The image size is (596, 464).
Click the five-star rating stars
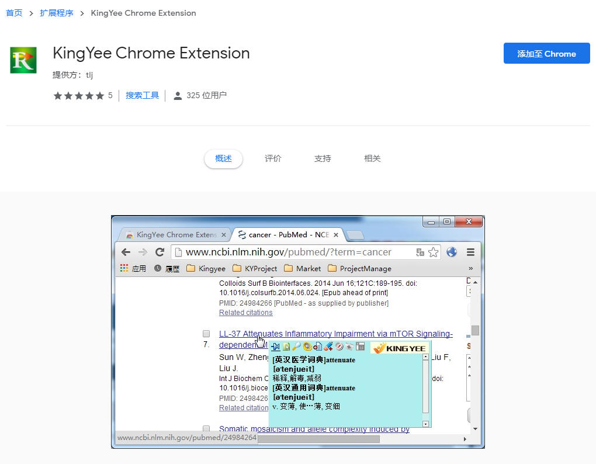[x=79, y=96]
